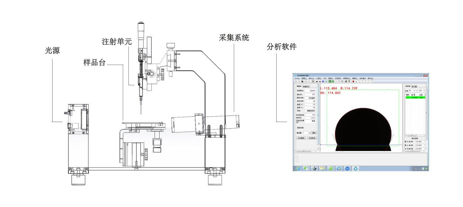Select the highlighted result row in the table
Image resolution: width=463 pixels, height=207 pixels.
(x=415, y=98)
